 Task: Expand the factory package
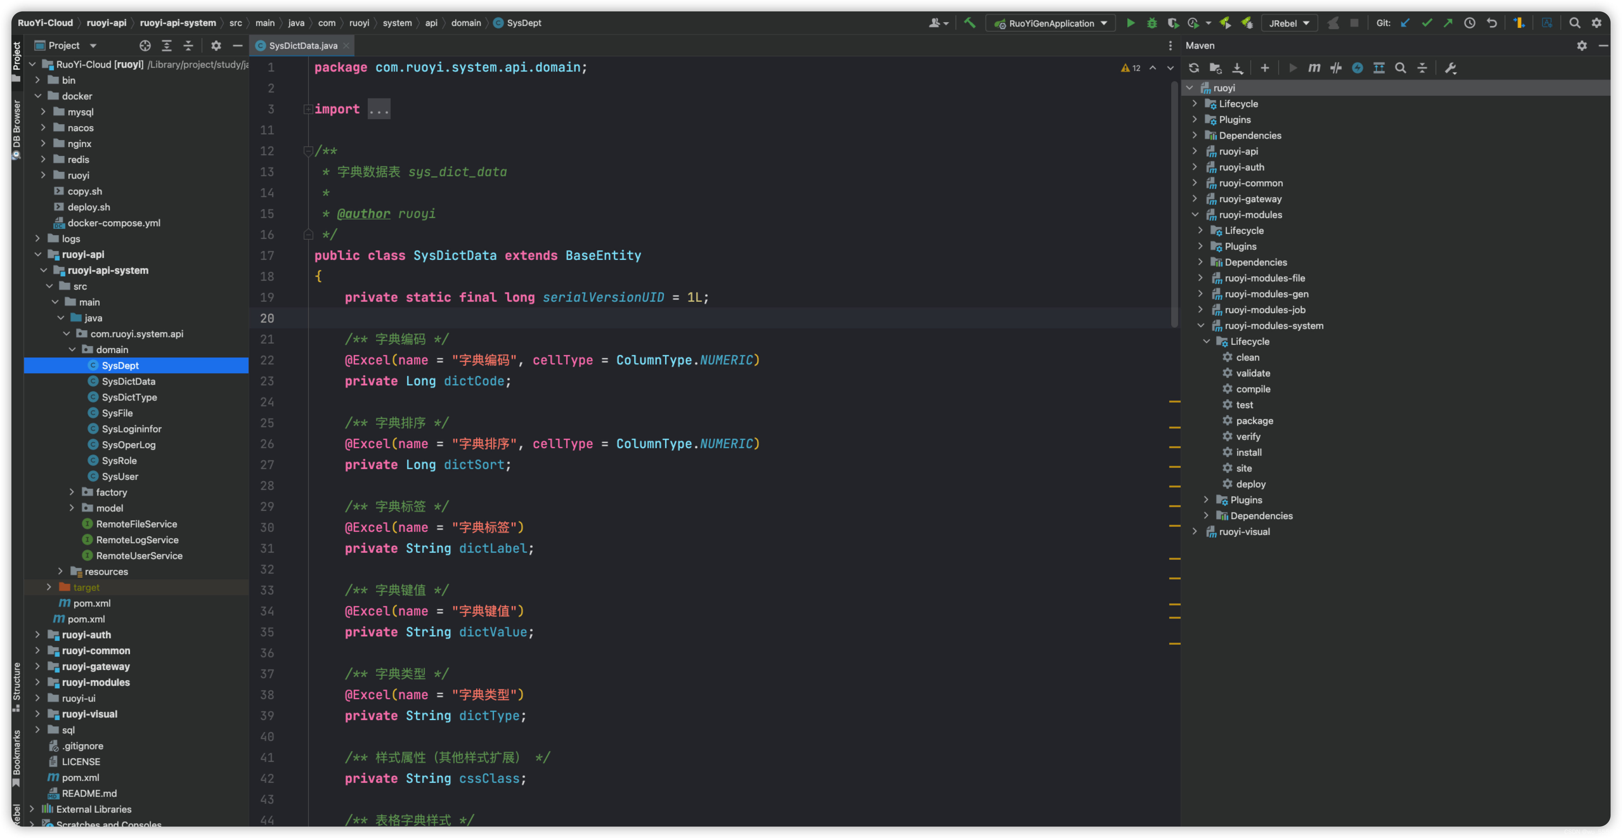tap(71, 492)
